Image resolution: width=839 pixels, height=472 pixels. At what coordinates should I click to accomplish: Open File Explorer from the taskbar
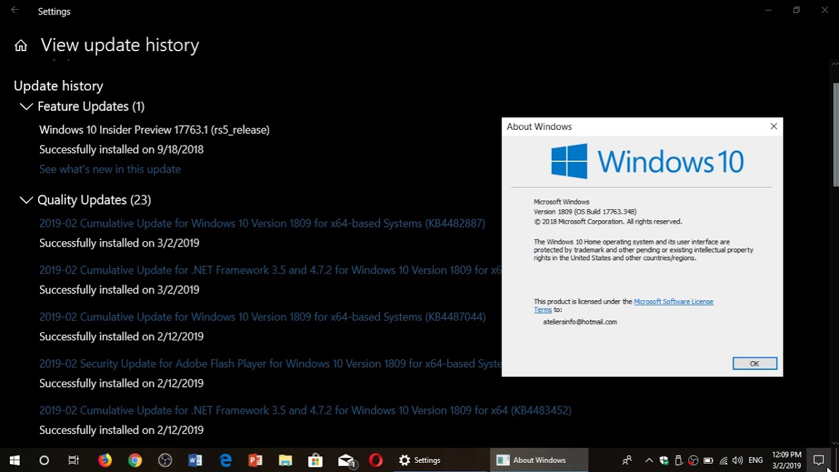pos(286,460)
